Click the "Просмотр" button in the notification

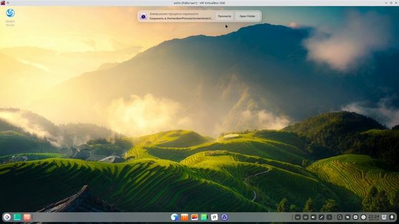(224, 16)
